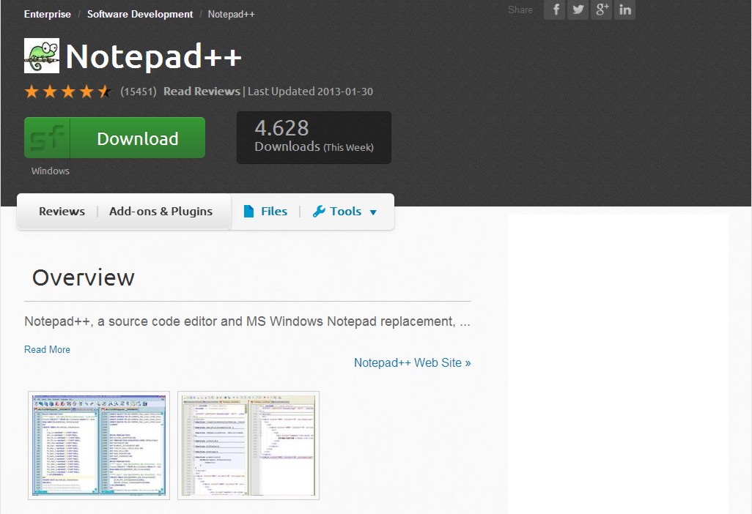This screenshot has height=514, width=752.
Task: Share on Facebook icon
Action: 555,9
